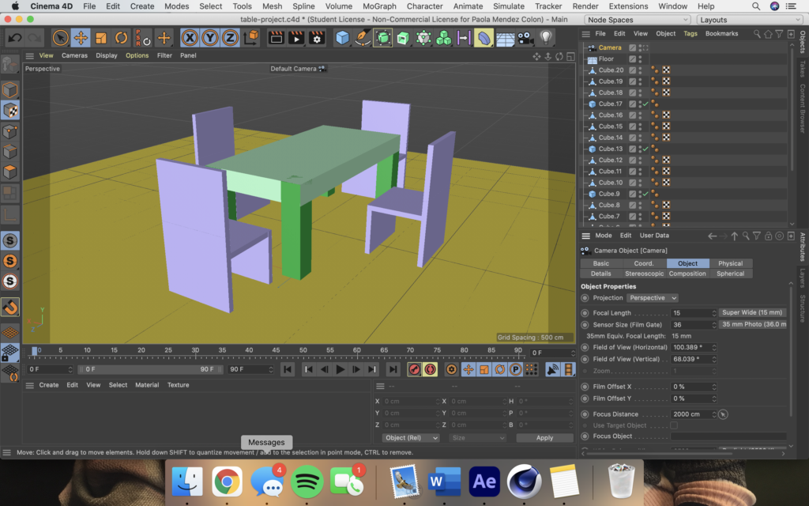The width and height of the screenshot is (809, 506).
Task: Click the Light bulb icon
Action: [x=546, y=37]
